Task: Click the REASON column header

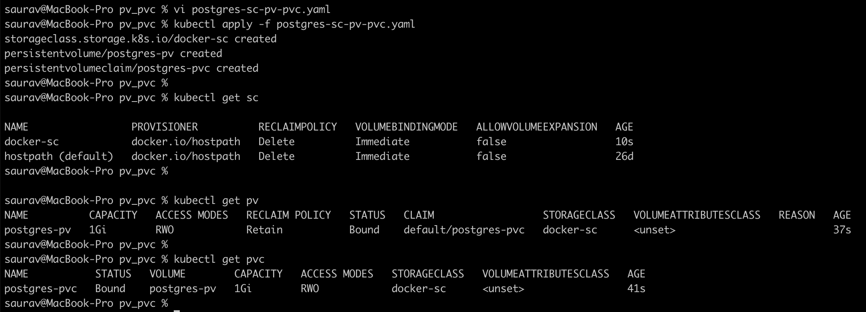Action: 796,215
